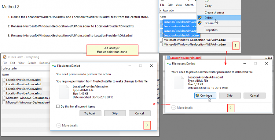Select Microsoft-Windows-Geolocation-WLPAdm.adml in top window
275x140 pixels.
pyautogui.click(x=194, y=40)
